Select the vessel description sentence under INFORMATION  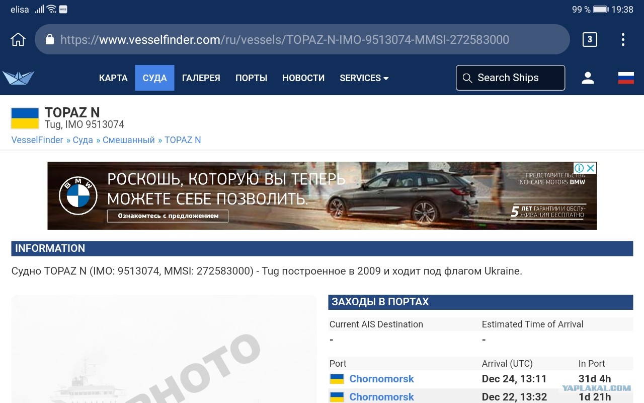(x=267, y=271)
